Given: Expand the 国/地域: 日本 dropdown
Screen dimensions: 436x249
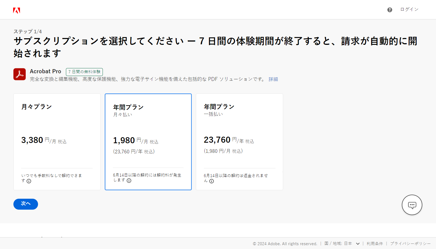Looking at the screenshot, I should point(342,244).
